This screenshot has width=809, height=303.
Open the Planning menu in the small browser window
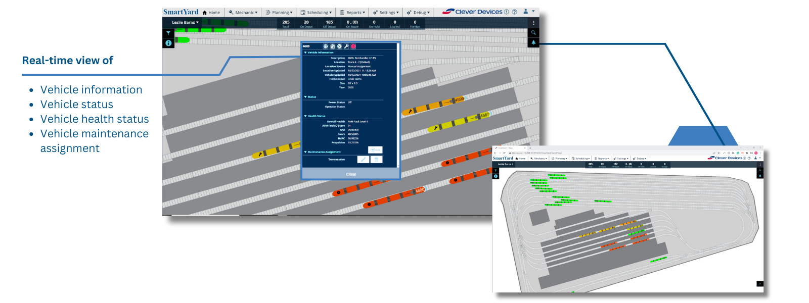[x=559, y=159]
